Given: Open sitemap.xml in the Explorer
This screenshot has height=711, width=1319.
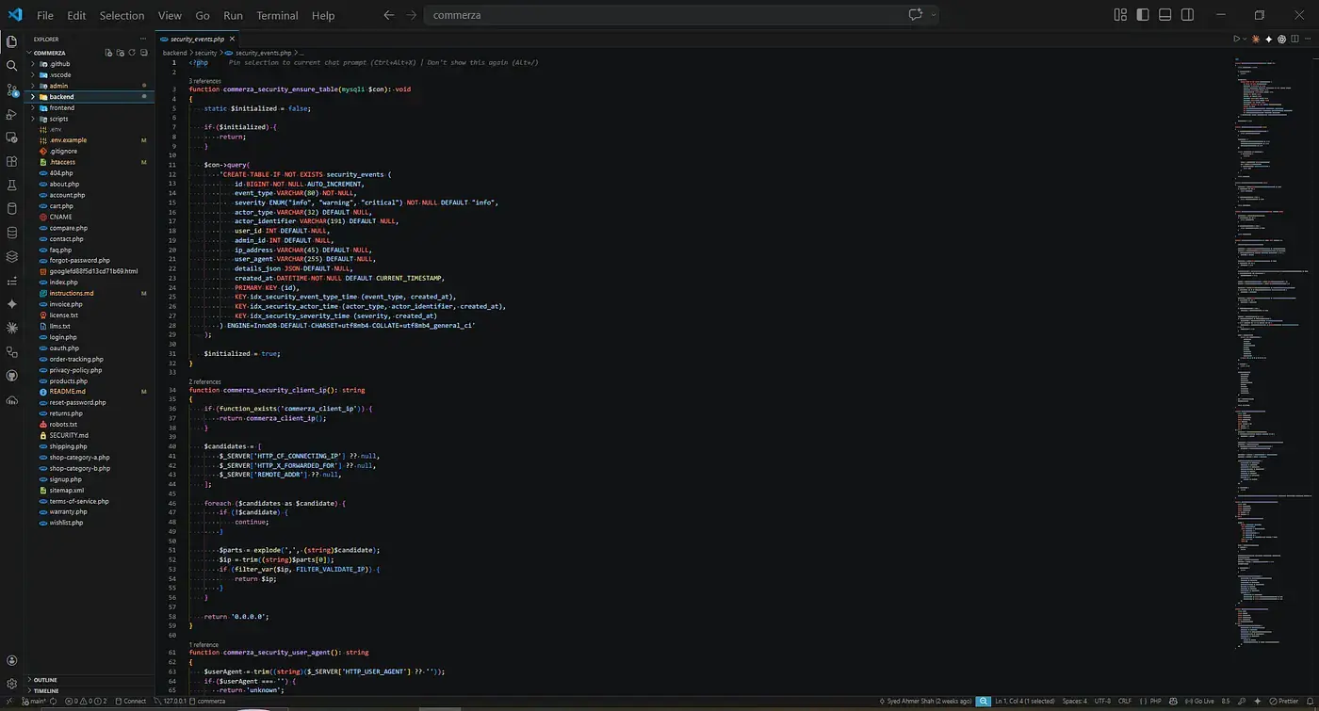Looking at the screenshot, I should click(x=66, y=490).
